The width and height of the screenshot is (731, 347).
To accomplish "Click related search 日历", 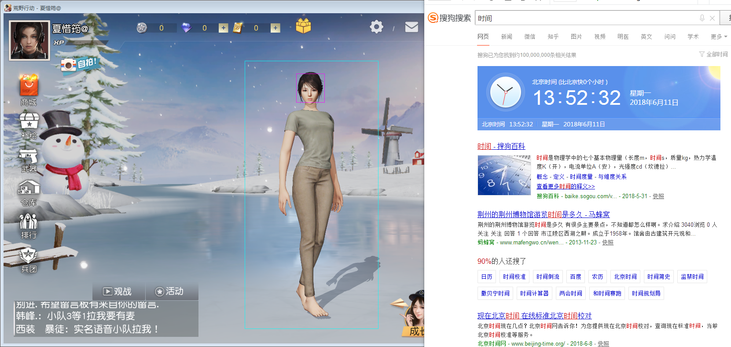I will (x=487, y=277).
